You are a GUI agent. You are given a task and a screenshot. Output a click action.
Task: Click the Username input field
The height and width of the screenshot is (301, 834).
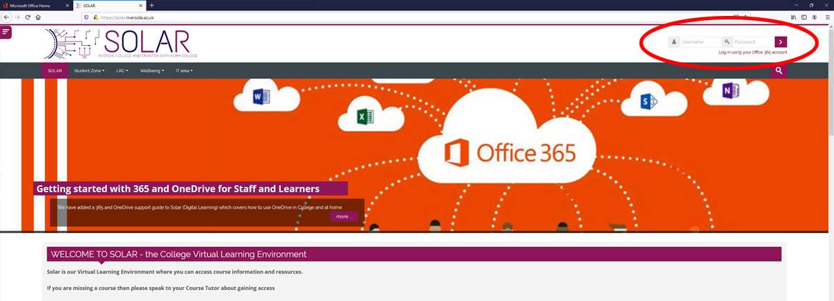click(x=698, y=42)
